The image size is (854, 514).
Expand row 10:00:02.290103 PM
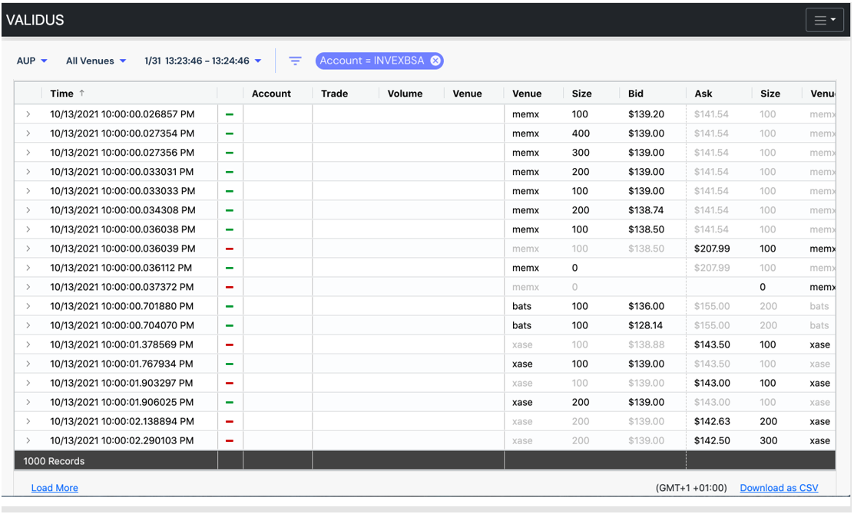[x=28, y=441]
